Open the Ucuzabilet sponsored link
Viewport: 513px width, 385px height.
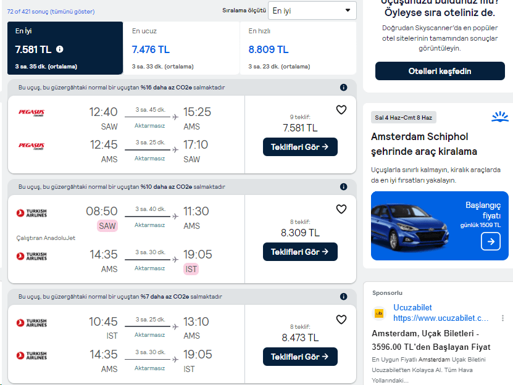(441, 318)
